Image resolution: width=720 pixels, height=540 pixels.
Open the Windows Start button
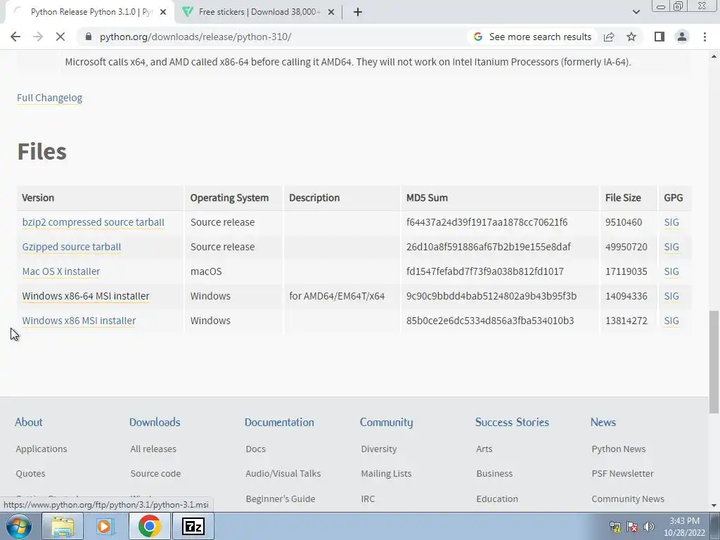[x=18, y=526]
